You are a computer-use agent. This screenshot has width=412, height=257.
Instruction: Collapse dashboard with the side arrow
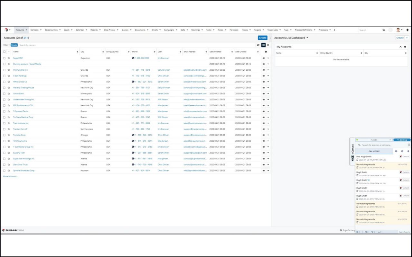click(x=270, y=38)
